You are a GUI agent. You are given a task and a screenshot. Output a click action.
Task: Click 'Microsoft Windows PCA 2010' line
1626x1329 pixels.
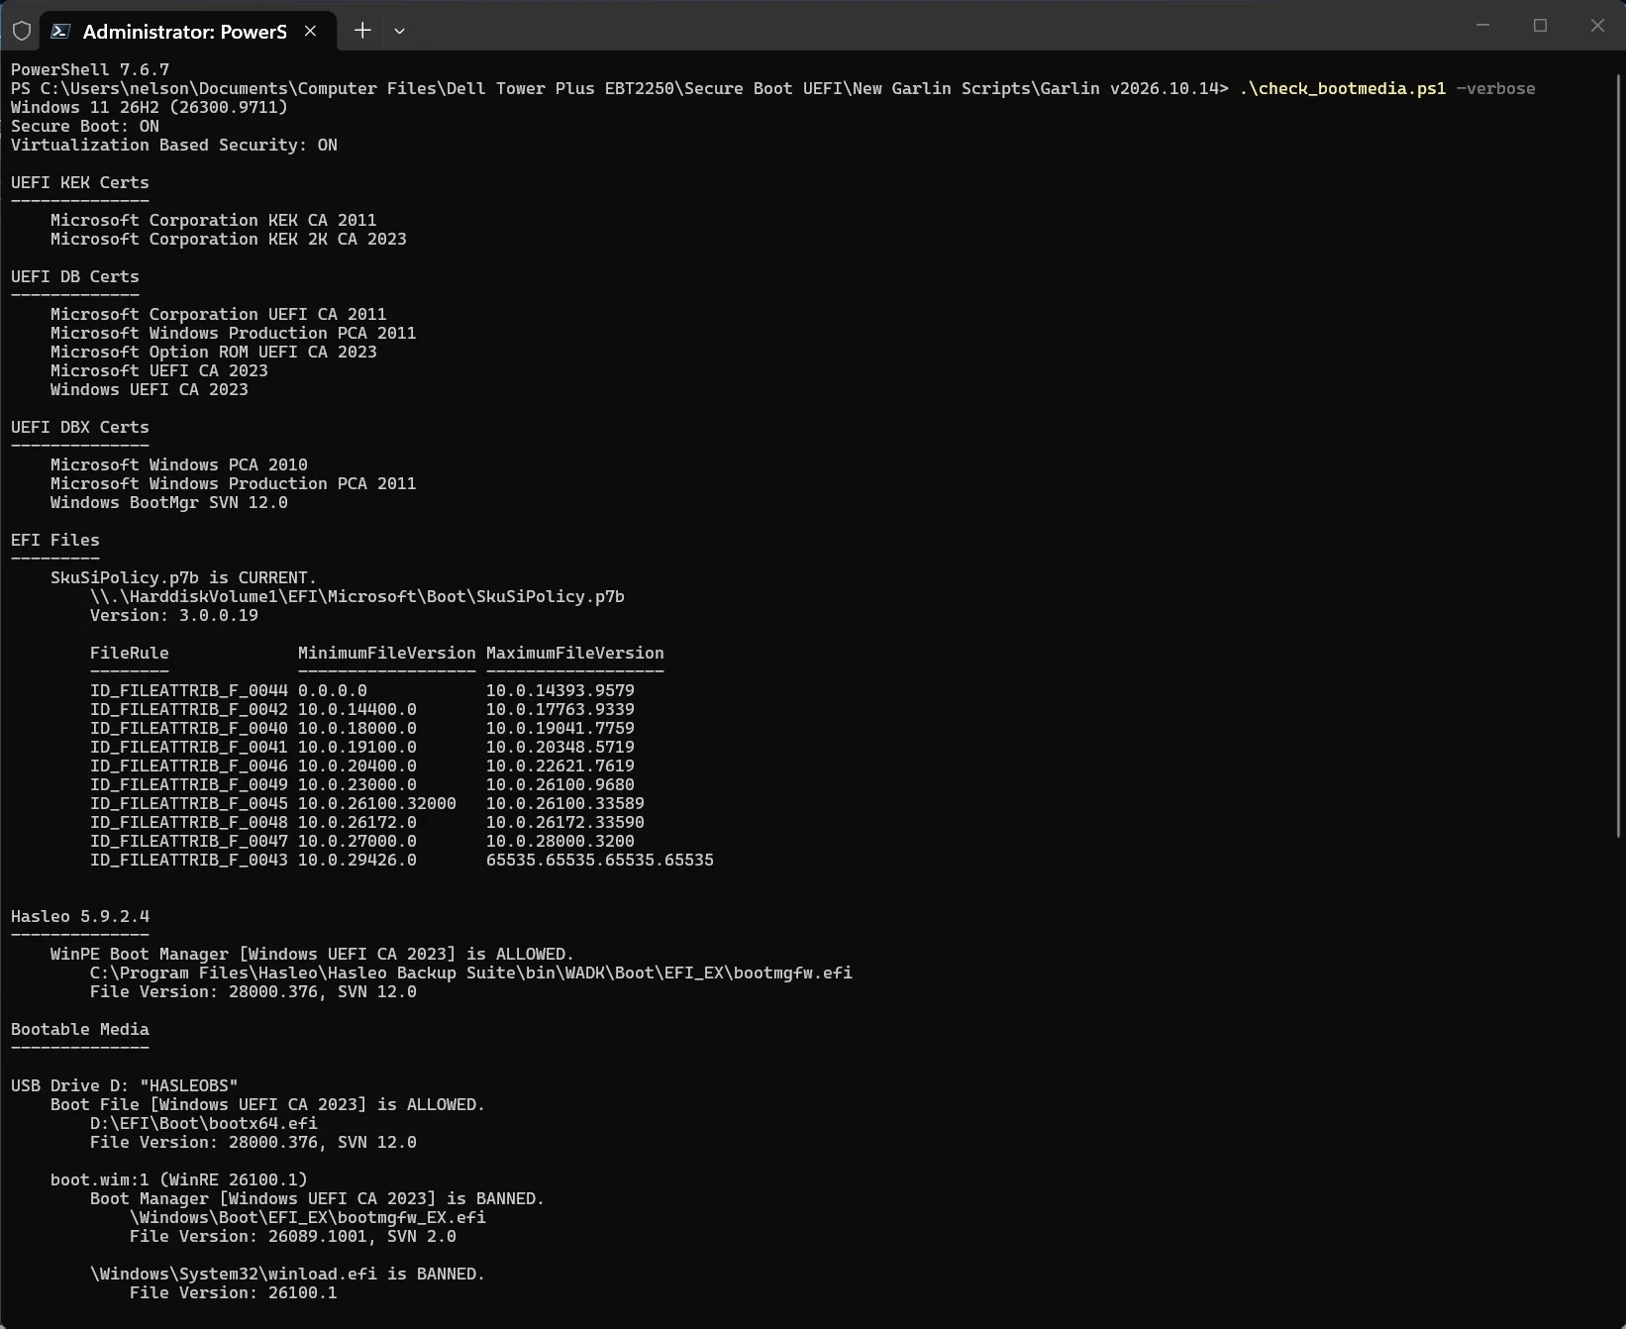click(x=179, y=464)
